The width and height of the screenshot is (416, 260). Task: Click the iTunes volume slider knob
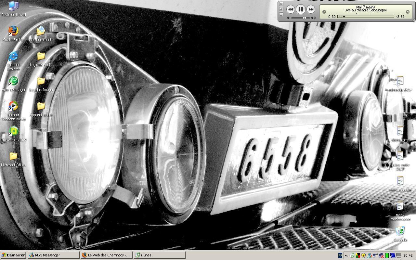click(304, 18)
